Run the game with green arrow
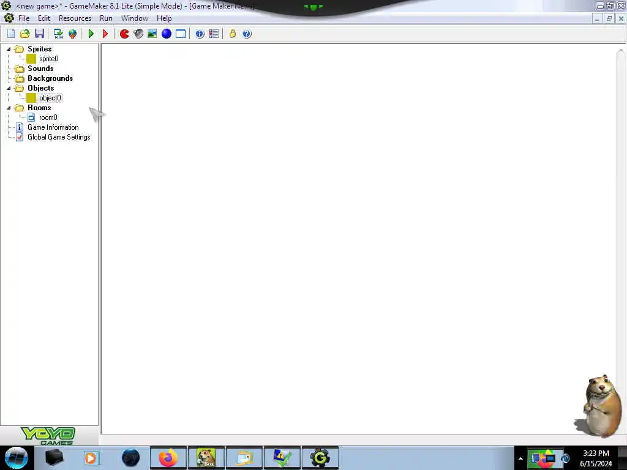This screenshot has height=470, width=627. 91,34
